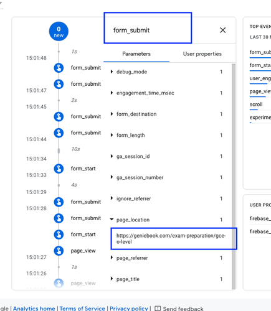This screenshot has height=311, width=271.
Task: Open the Analytics home link
Action: click(34, 309)
